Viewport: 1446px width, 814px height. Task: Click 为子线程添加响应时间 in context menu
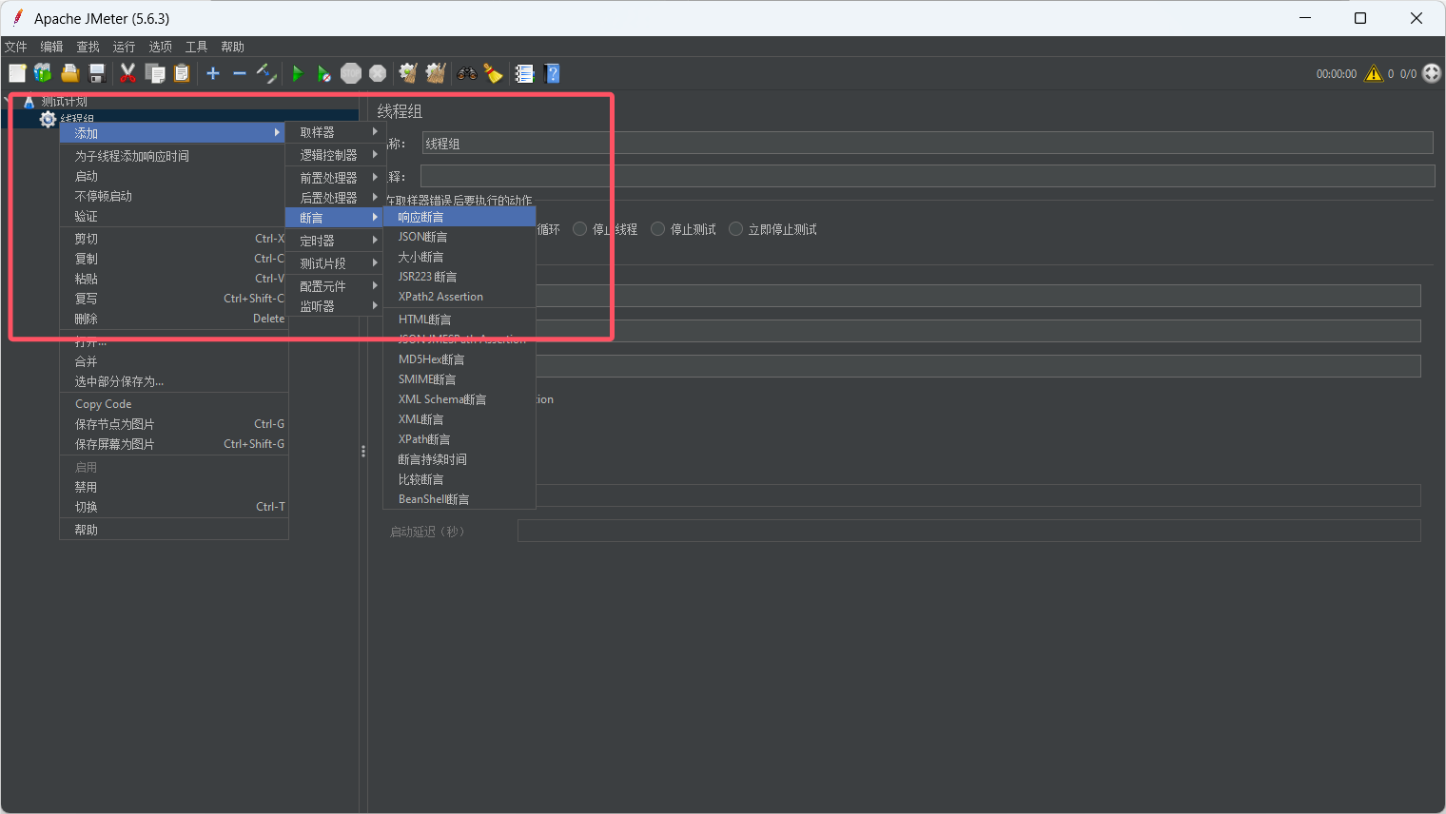172,156
